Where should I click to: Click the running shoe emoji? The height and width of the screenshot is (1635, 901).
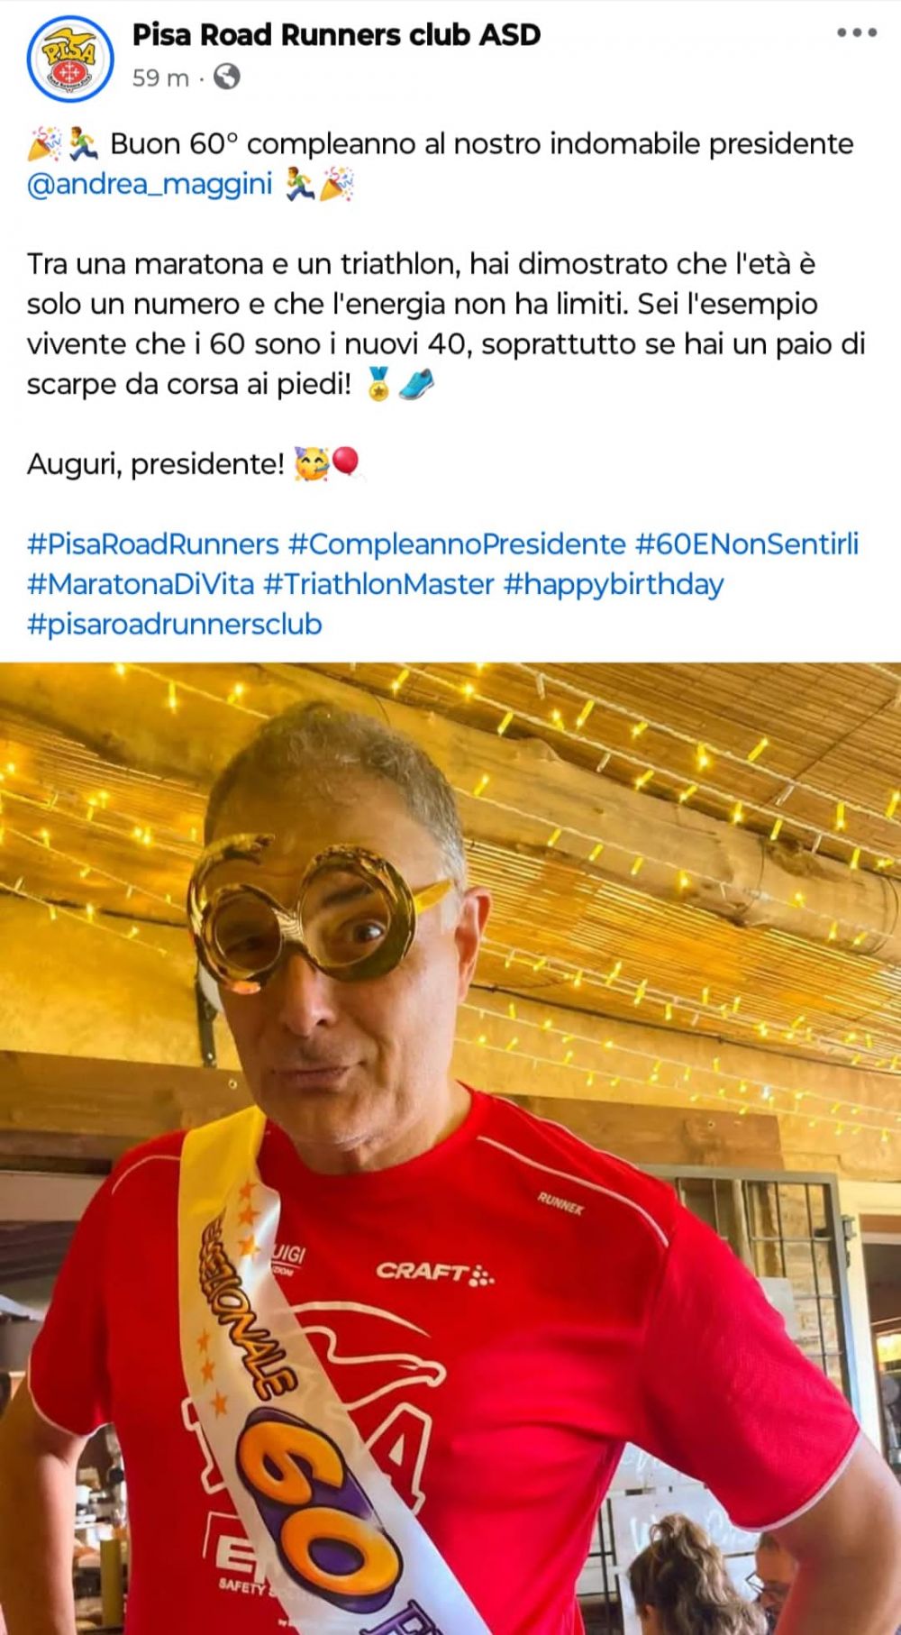pos(416,385)
